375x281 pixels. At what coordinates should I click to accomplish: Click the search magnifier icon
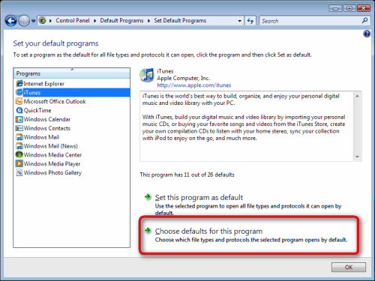point(364,20)
